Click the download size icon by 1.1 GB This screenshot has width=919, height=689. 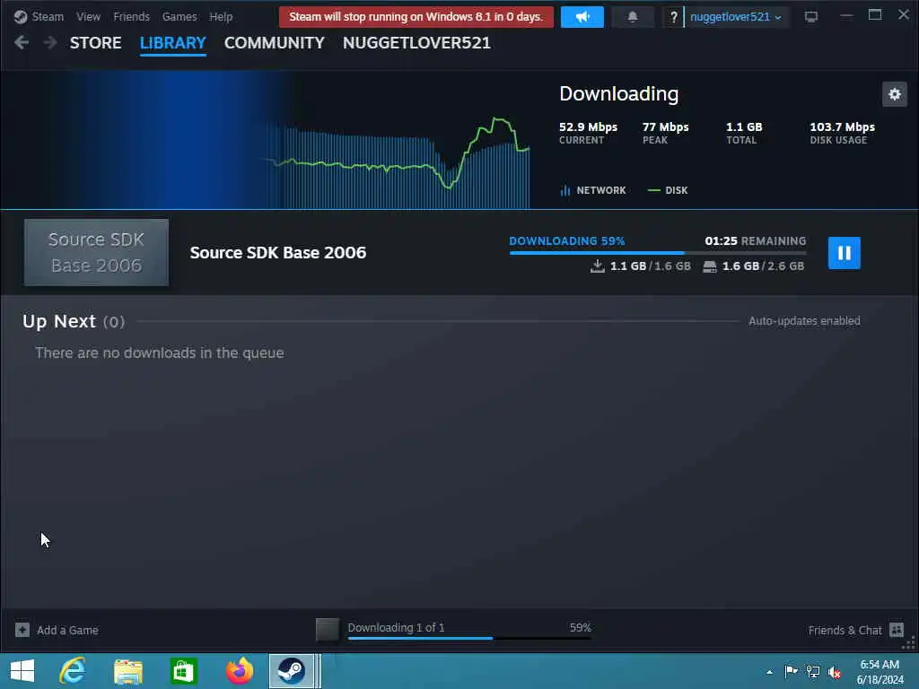597,266
